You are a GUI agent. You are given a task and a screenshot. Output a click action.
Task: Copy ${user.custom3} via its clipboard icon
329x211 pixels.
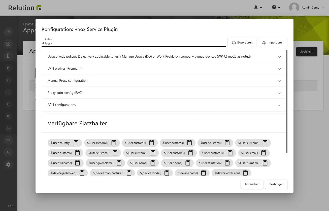click(189, 143)
